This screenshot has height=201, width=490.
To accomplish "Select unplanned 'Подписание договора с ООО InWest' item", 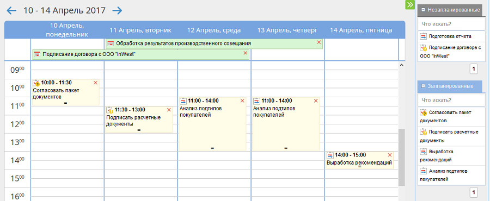I will pos(451,52).
